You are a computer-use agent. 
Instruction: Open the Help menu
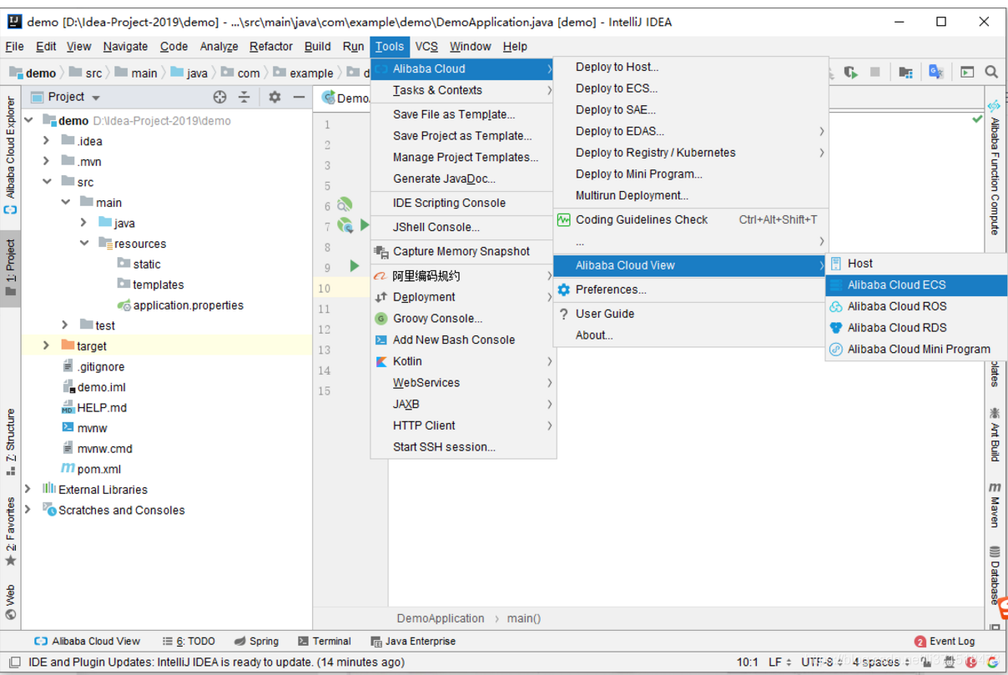point(515,47)
